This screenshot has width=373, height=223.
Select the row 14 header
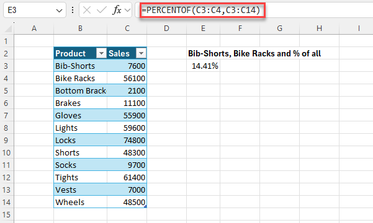click(x=6, y=203)
